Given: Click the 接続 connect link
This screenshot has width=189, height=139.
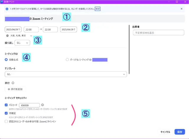Looking at the screenshot, I should [x=98, y=9].
